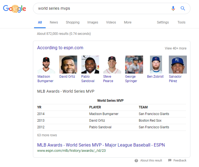Click Pablo Sandoval in the table
The image size is (199, 167).
(x=100, y=127)
